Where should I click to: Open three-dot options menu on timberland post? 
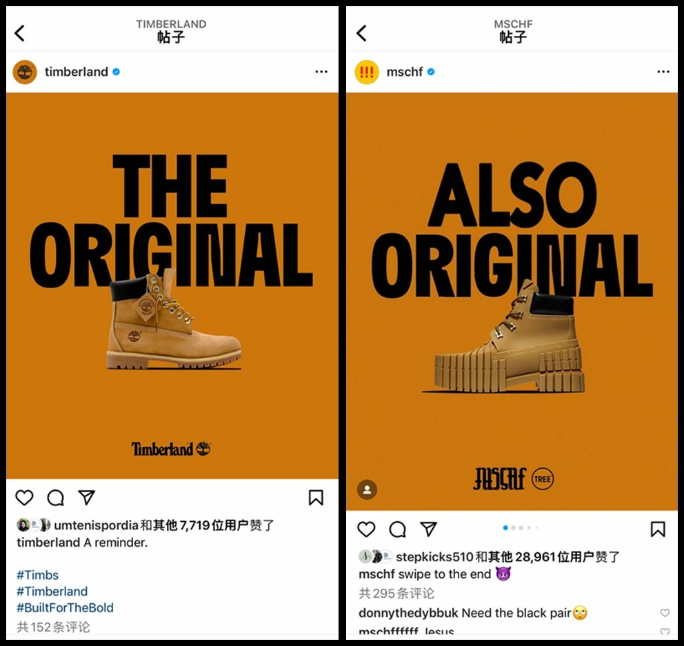pyautogui.click(x=321, y=72)
